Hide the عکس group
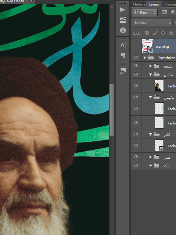 click(x=136, y=74)
